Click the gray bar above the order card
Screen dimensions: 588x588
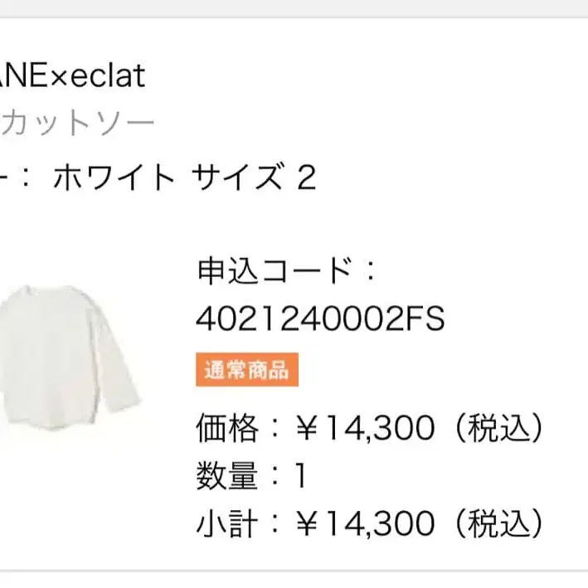[294, 7]
